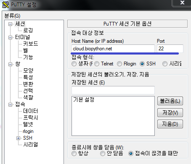Viewport: 191px width, 164px height.
Task: Open 모양 settings
Action: pyautogui.click(x=28, y=70)
